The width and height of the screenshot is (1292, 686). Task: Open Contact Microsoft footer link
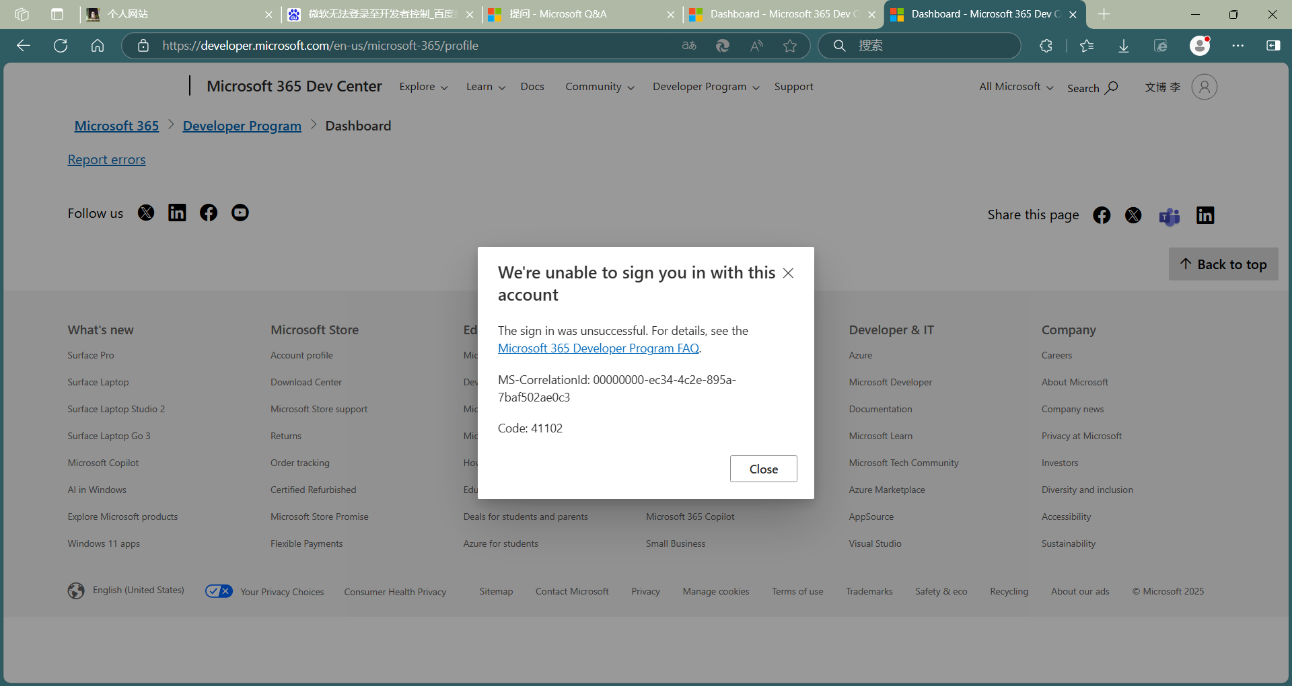pyautogui.click(x=572, y=591)
